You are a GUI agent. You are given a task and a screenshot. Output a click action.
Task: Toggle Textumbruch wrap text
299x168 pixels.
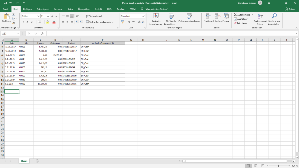click(x=94, y=16)
